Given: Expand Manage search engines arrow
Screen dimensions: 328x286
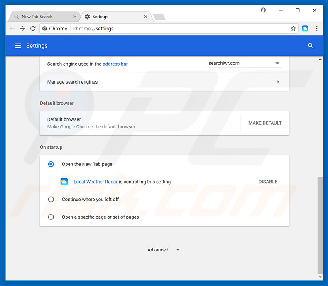Looking at the screenshot, I should [x=278, y=82].
